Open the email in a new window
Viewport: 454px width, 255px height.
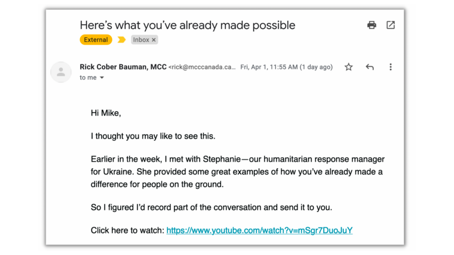tap(390, 25)
